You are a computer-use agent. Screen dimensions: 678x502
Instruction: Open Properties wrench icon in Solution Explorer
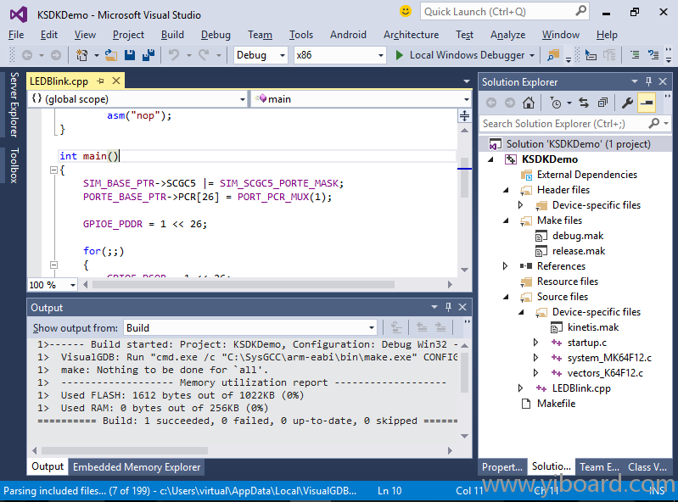point(627,103)
